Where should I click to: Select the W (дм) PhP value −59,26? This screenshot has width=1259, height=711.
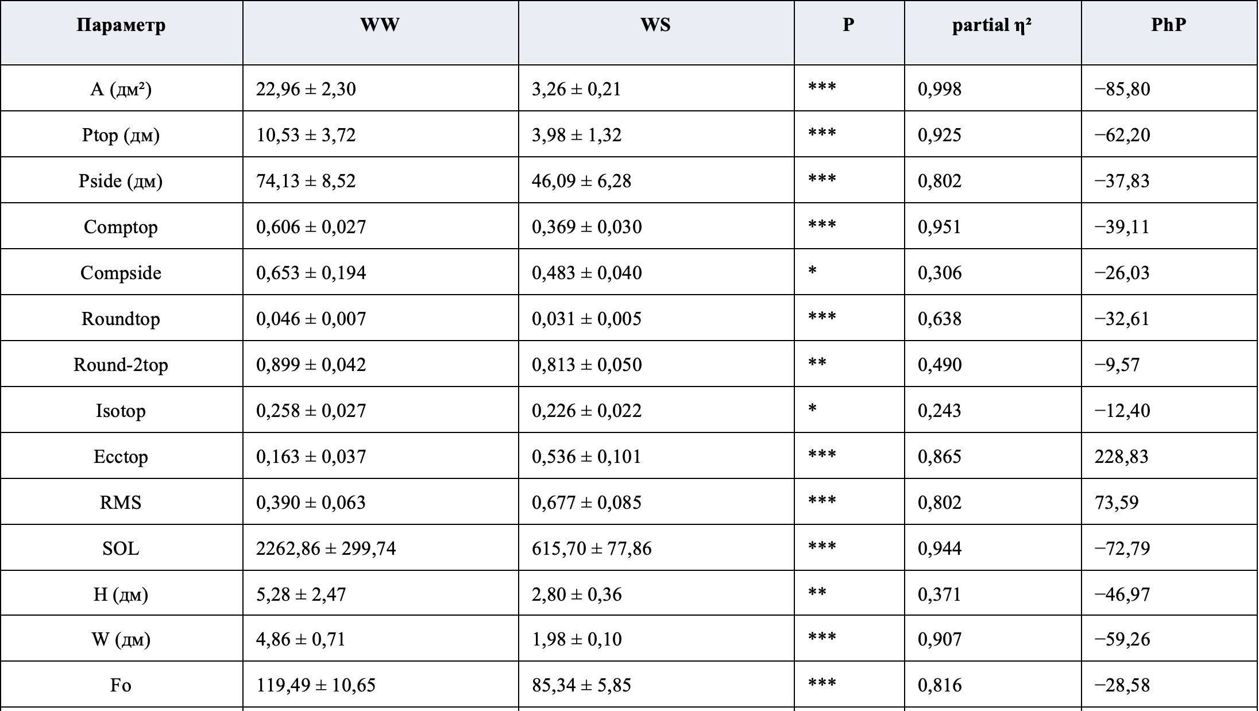(x=1122, y=639)
